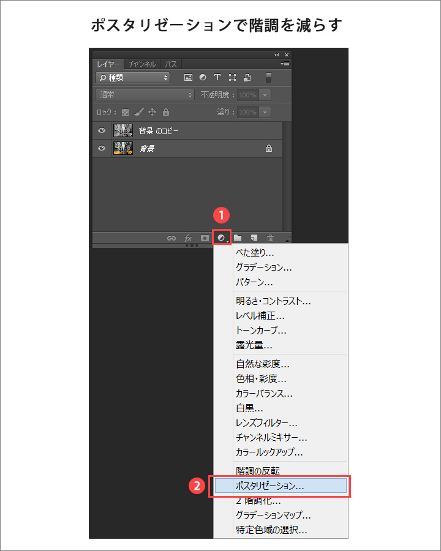This screenshot has height=551, width=441.
Task: Choose レベル補正... menu item
Action: pos(281,316)
